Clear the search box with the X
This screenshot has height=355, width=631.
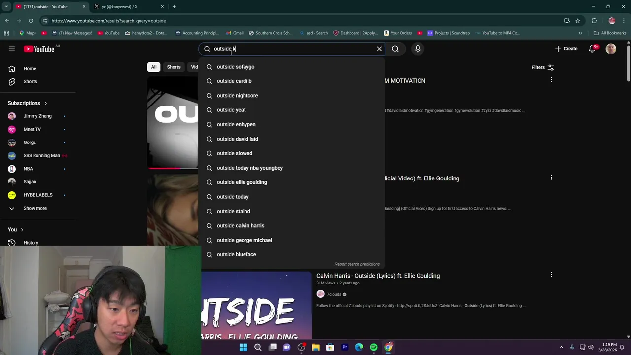tap(379, 49)
